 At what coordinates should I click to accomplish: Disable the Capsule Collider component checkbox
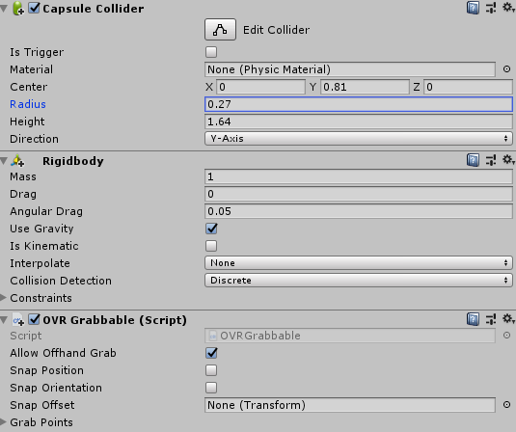[34, 8]
